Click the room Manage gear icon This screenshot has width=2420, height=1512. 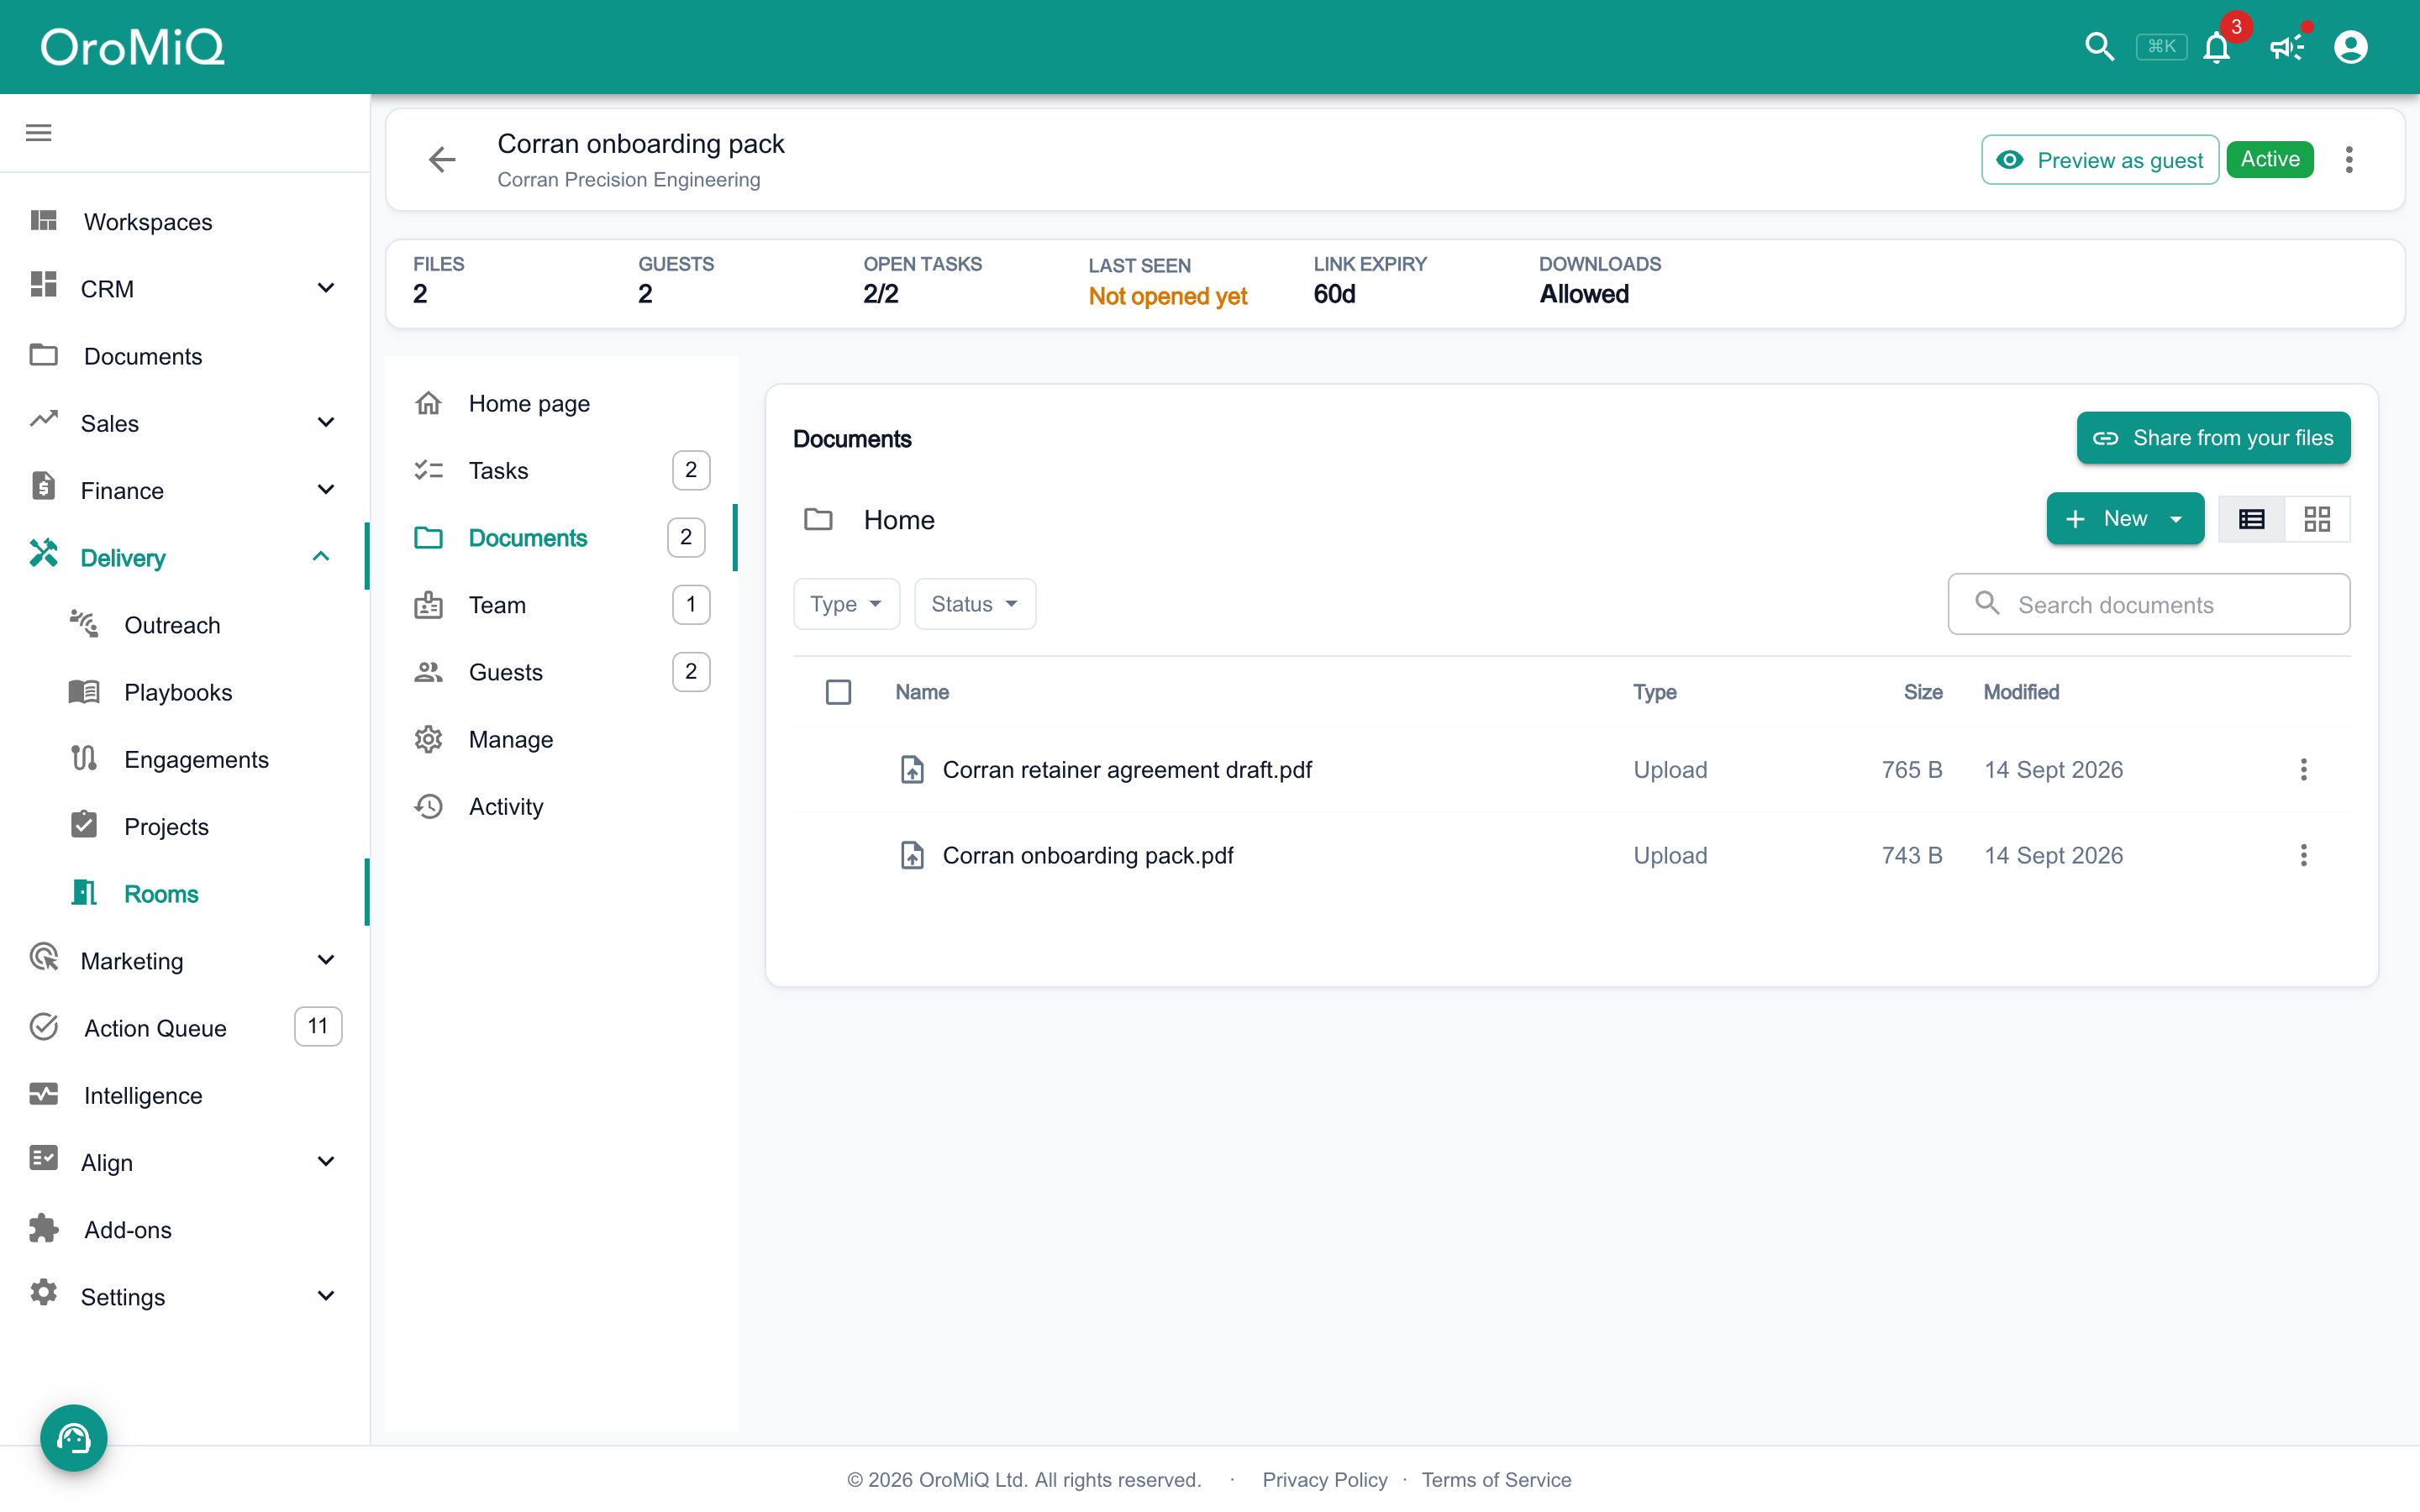click(429, 739)
